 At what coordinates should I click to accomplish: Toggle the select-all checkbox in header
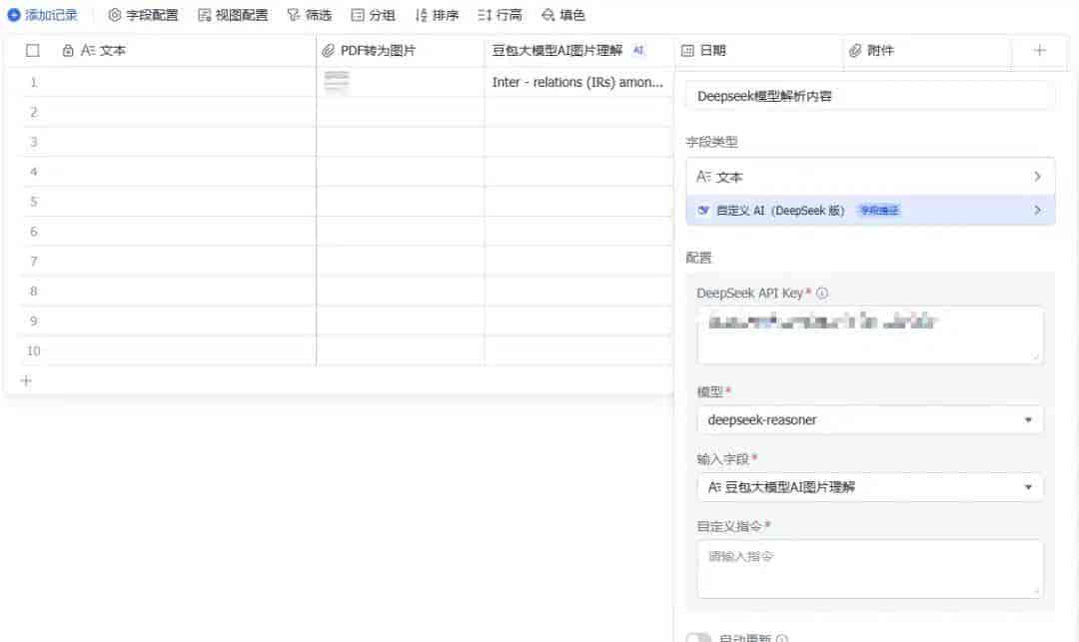[32, 50]
